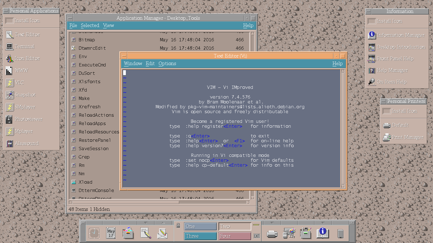Open the Help book icon on front panel
This screenshot has width=433, height=243.
click(323, 233)
